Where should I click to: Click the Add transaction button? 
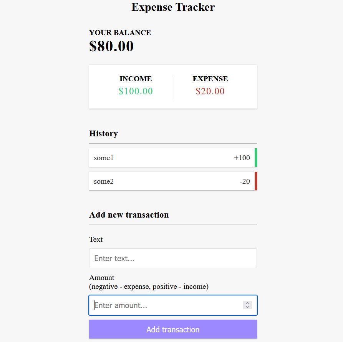point(173,329)
